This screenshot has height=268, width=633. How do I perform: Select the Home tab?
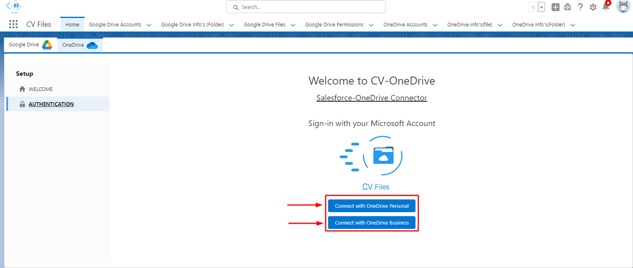click(x=72, y=24)
